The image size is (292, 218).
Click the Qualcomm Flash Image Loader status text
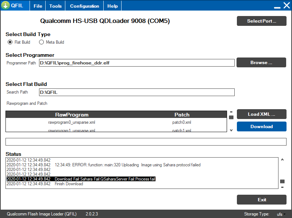(x=42, y=214)
